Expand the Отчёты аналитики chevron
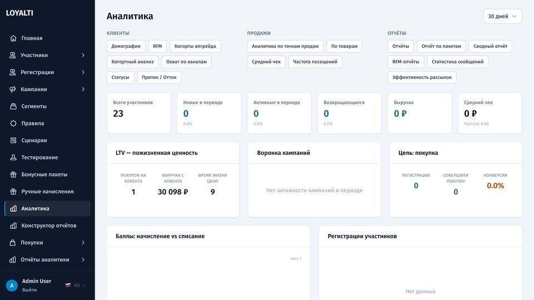The height and width of the screenshot is (300, 534). pyautogui.click(x=83, y=259)
